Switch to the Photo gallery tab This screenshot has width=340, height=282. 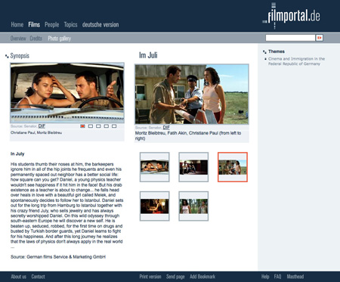tap(59, 39)
